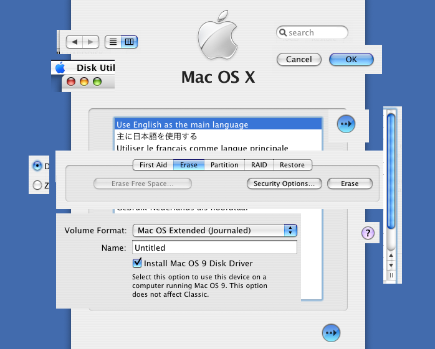
Task: Click the green zoom window button
Action: 97,81
